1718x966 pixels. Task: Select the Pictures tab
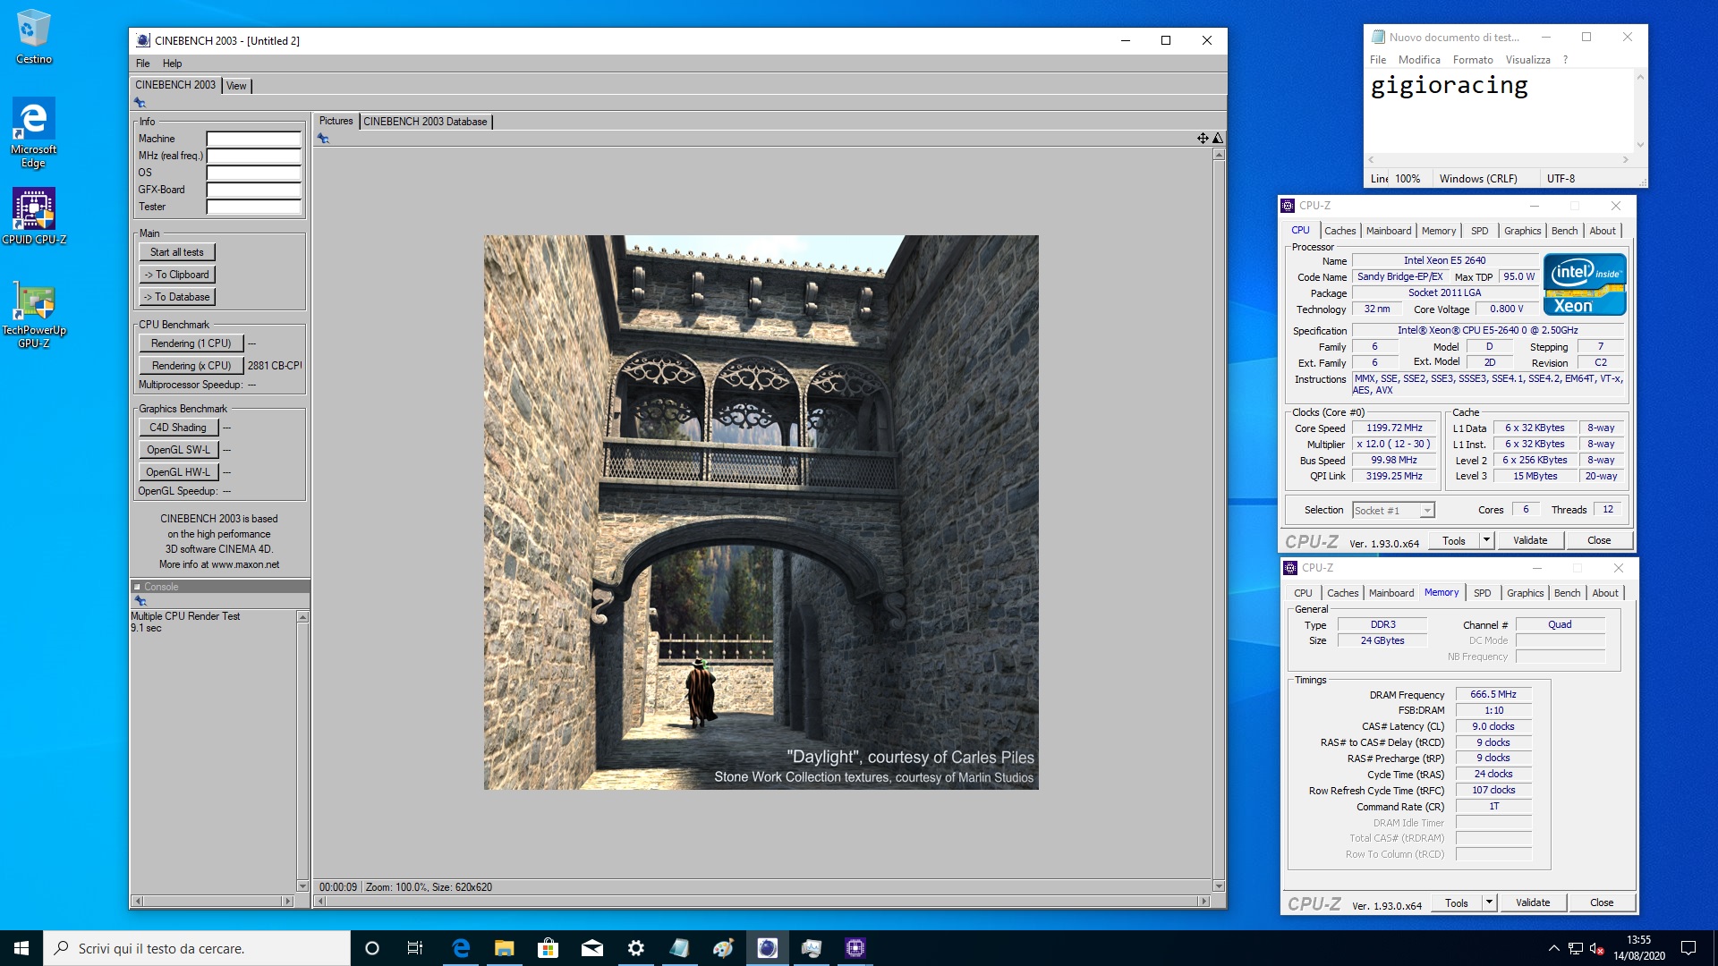[336, 121]
